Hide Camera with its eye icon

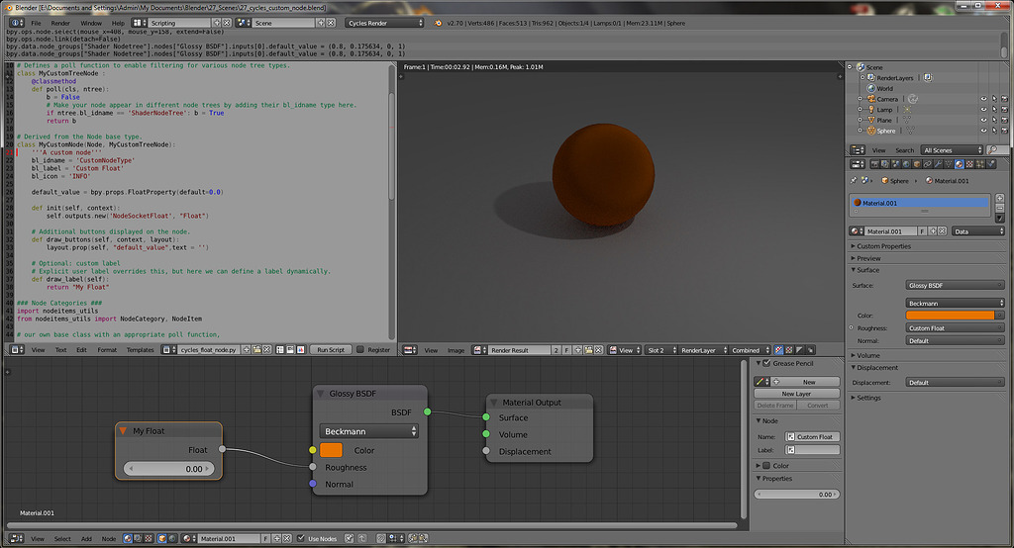(983, 99)
